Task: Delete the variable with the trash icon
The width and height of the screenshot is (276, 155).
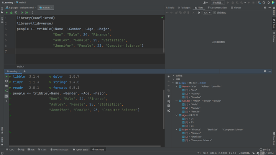Action: click(168, 96)
